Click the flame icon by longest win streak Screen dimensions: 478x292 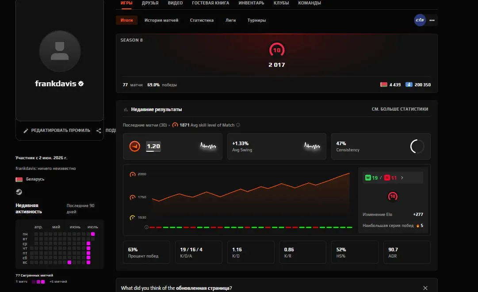coord(417,226)
